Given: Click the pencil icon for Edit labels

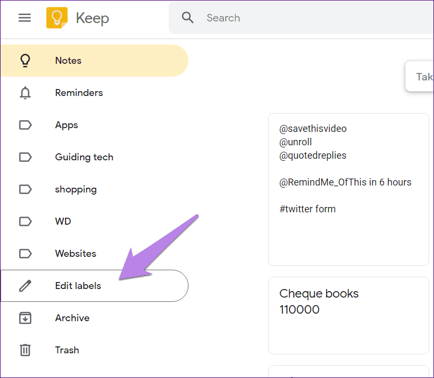Looking at the screenshot, I should click(25, 286).
